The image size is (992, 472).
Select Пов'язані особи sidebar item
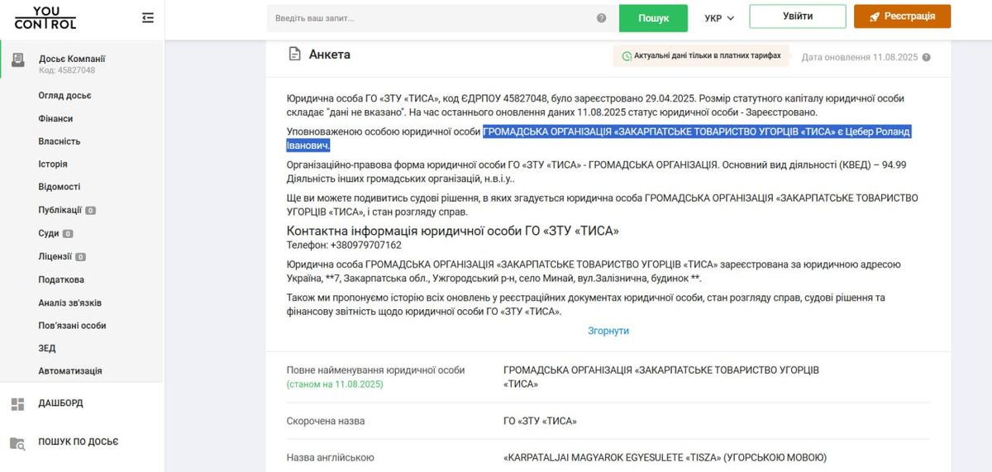tap(72, 326)
